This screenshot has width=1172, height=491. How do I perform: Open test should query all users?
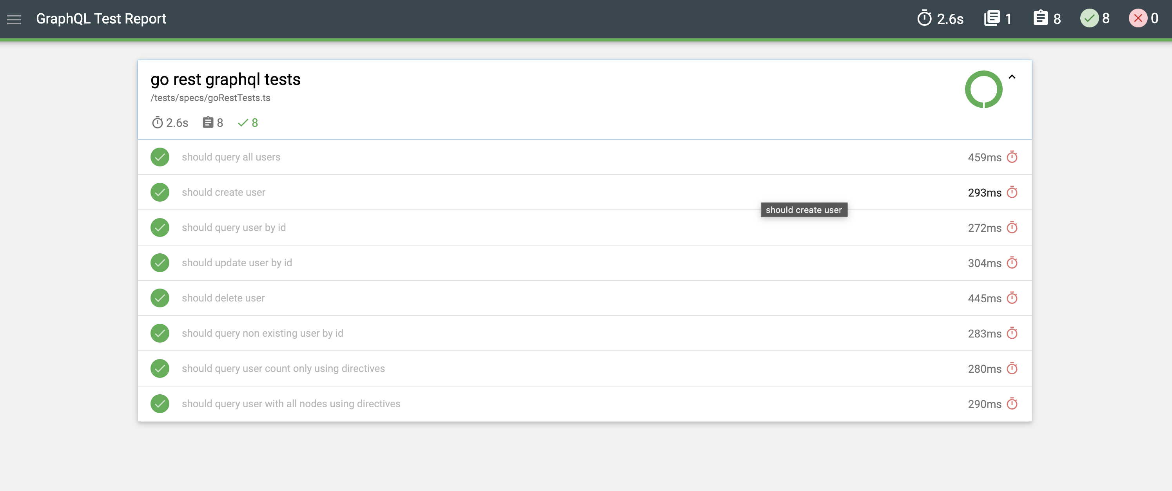pos(231,157)
